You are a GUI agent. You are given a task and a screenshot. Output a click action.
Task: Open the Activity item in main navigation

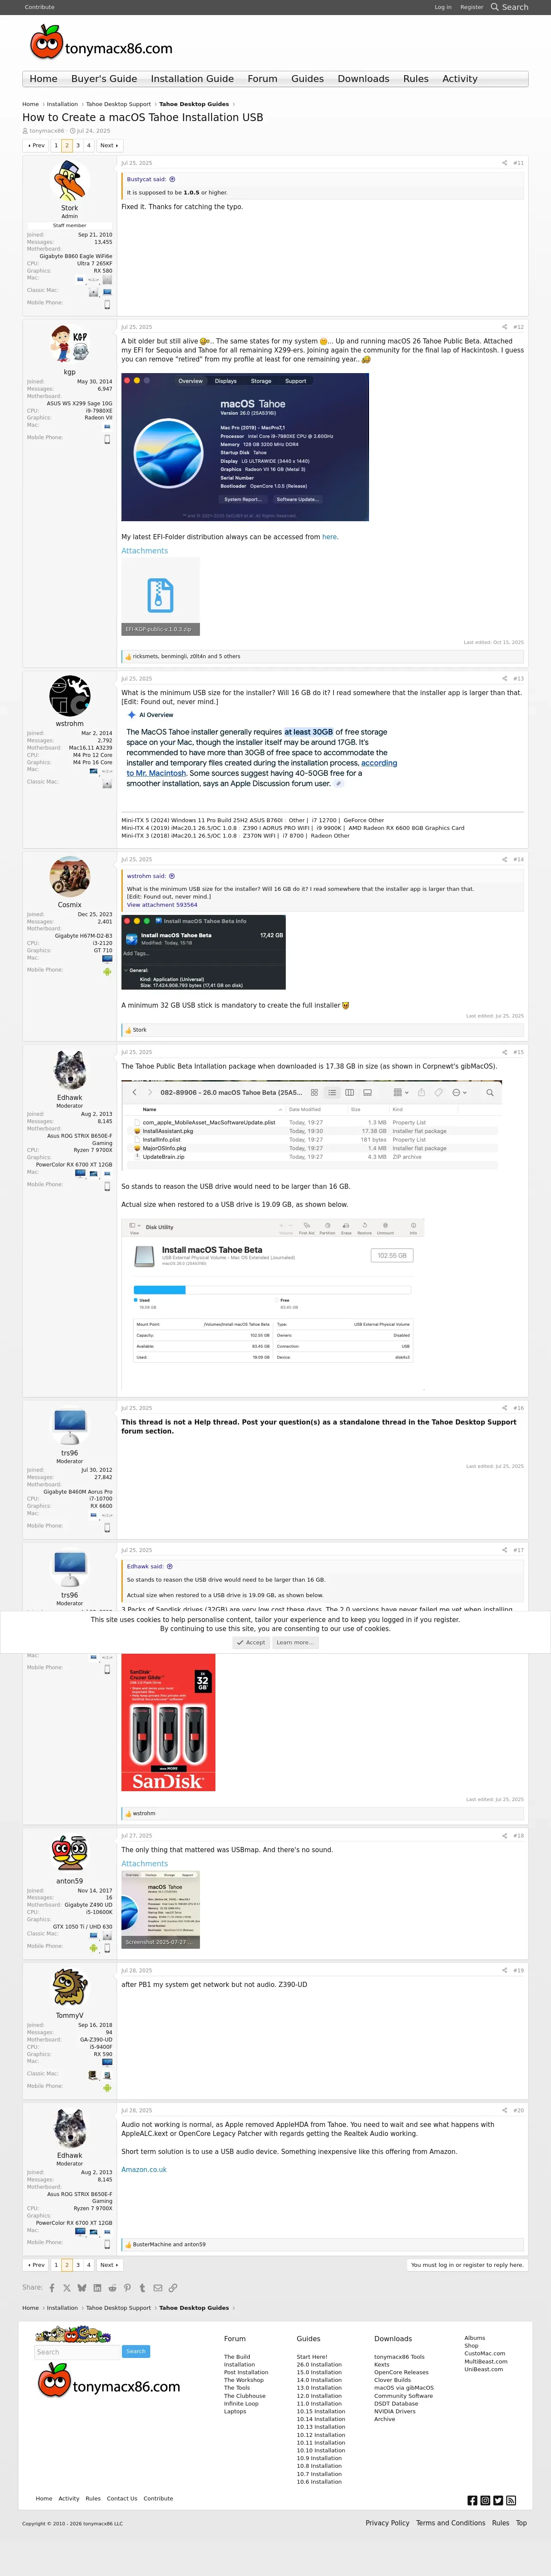point(460,79)
